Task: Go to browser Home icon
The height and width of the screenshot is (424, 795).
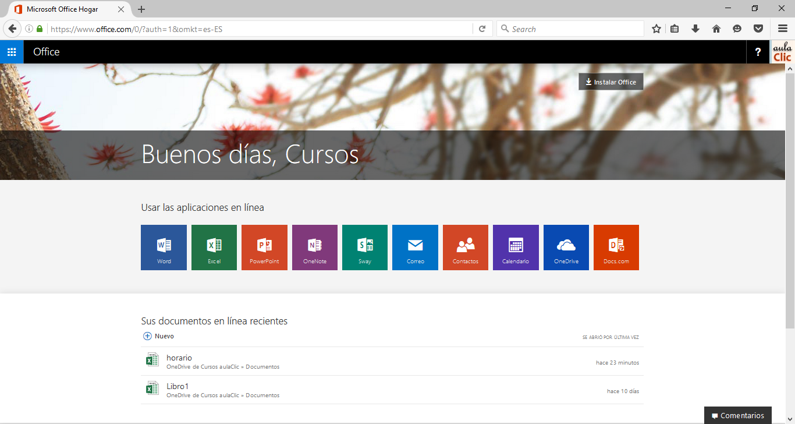Action: (x=716, y=29)
